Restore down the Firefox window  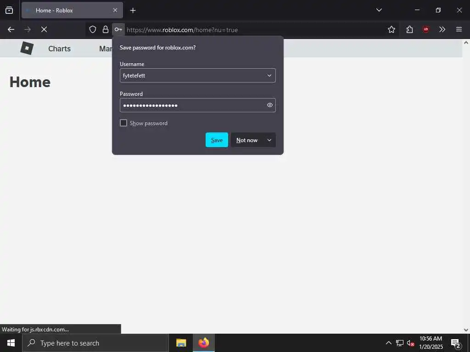click(x=438, y=10)
